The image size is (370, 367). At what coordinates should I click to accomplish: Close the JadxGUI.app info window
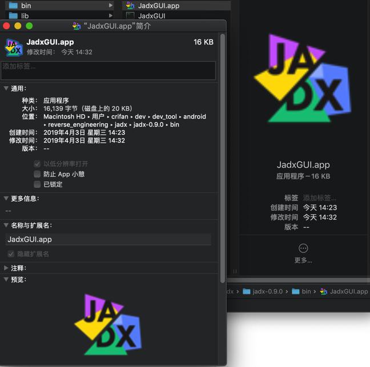coord(6,26)
